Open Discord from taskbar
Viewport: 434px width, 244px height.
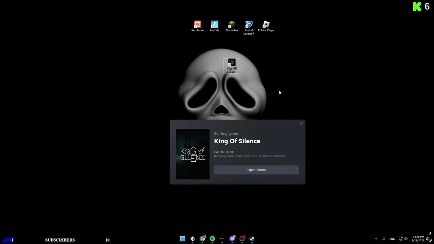pyautogui.click(x=232, y=239)
